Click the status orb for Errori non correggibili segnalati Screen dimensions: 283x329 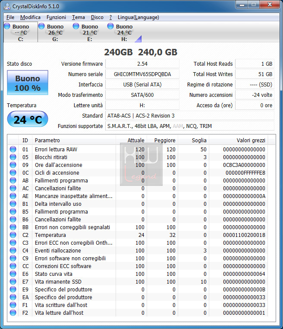[13, 227]
